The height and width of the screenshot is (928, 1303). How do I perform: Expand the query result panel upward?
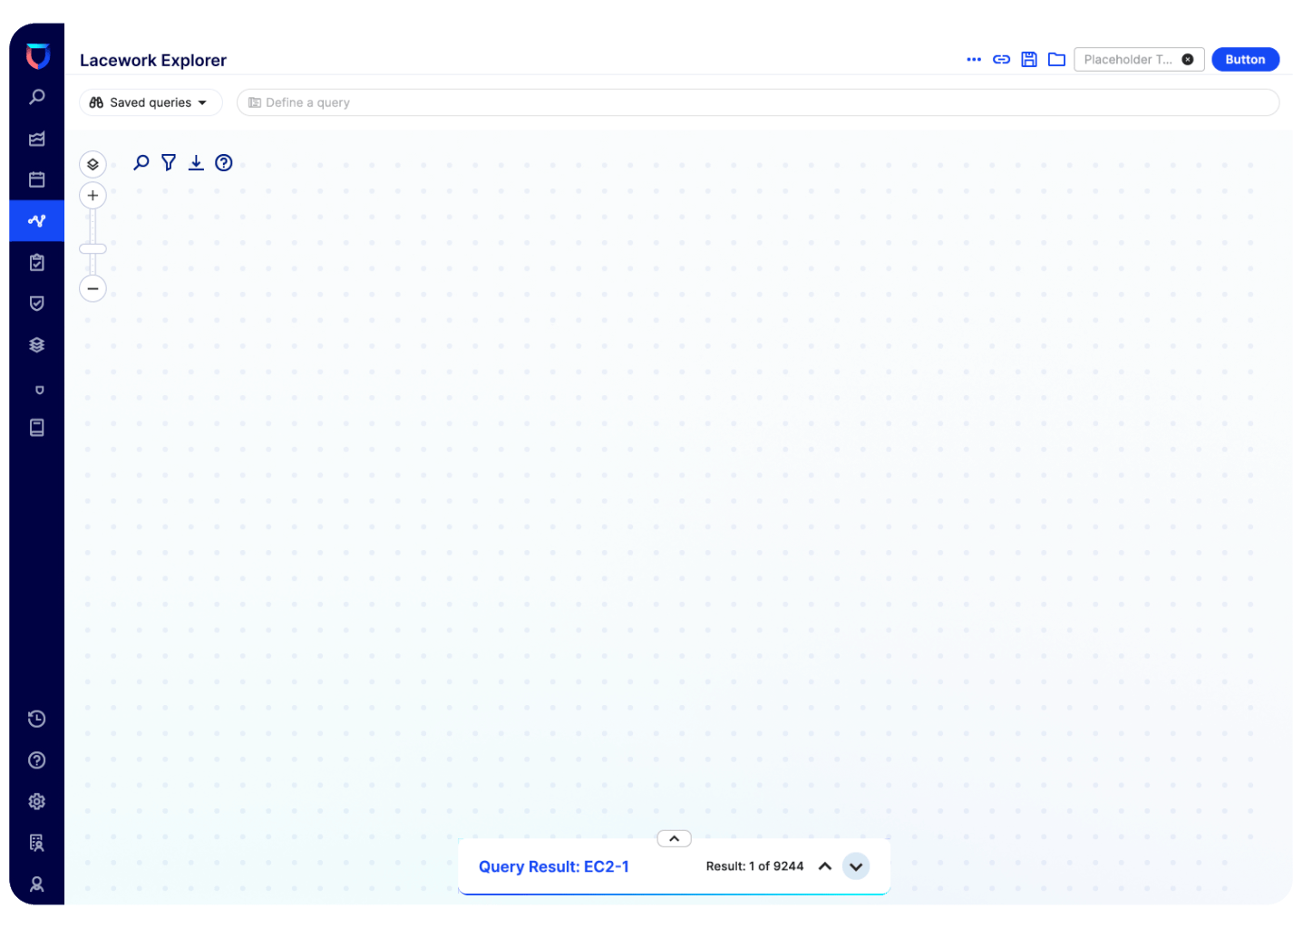[x=674, y=839]
